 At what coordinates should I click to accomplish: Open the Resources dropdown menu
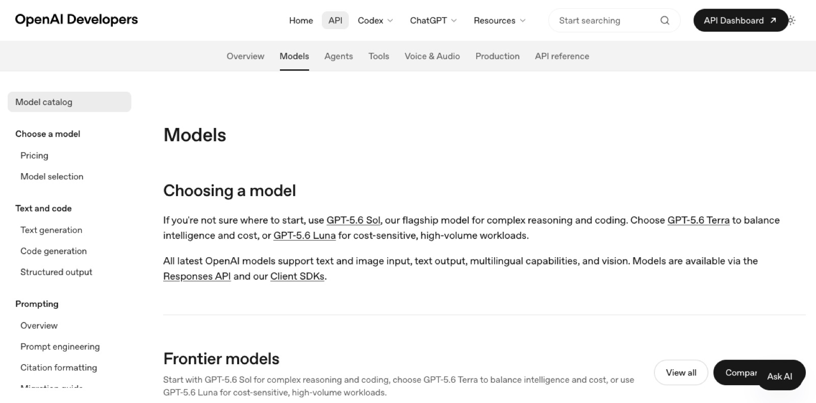tap(499, 20)
